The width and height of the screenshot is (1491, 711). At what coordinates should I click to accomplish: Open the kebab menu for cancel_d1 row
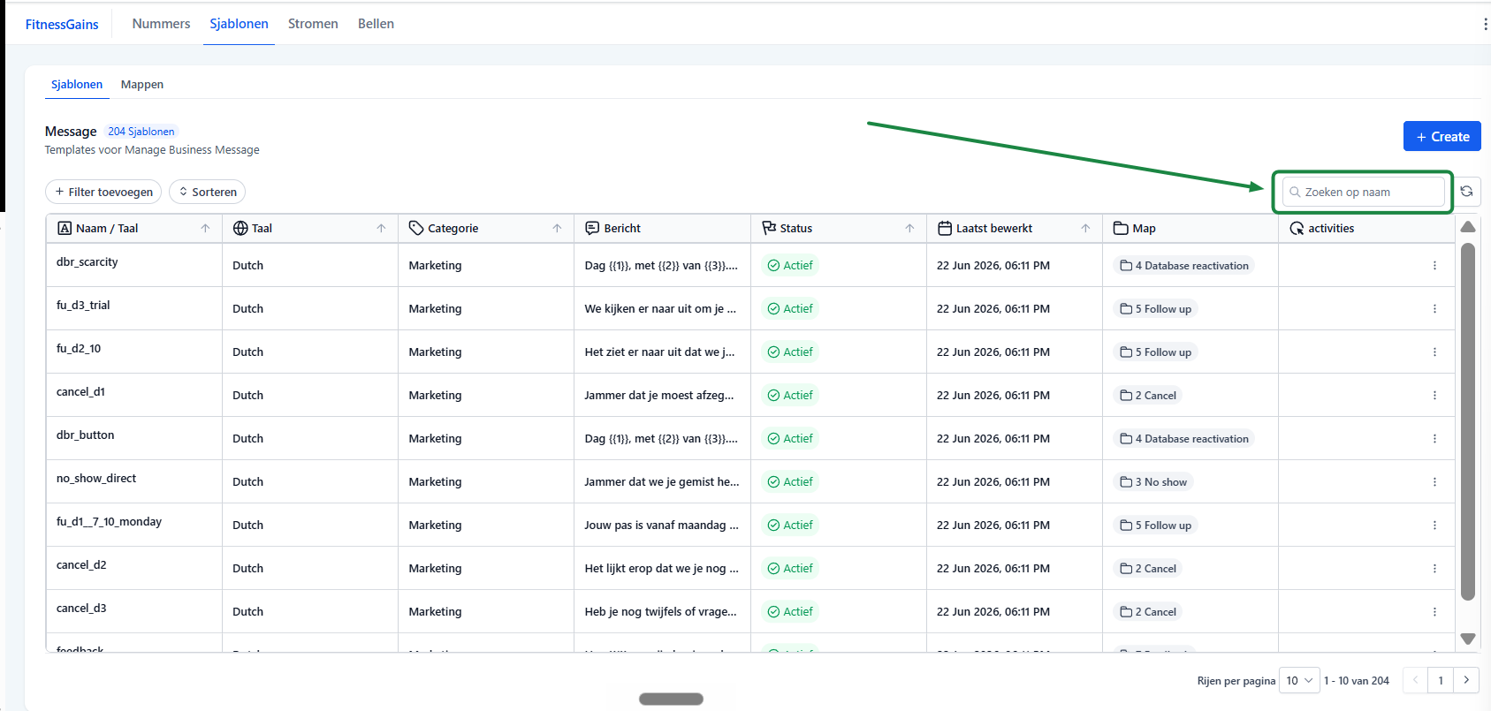tap(1434, 395)
